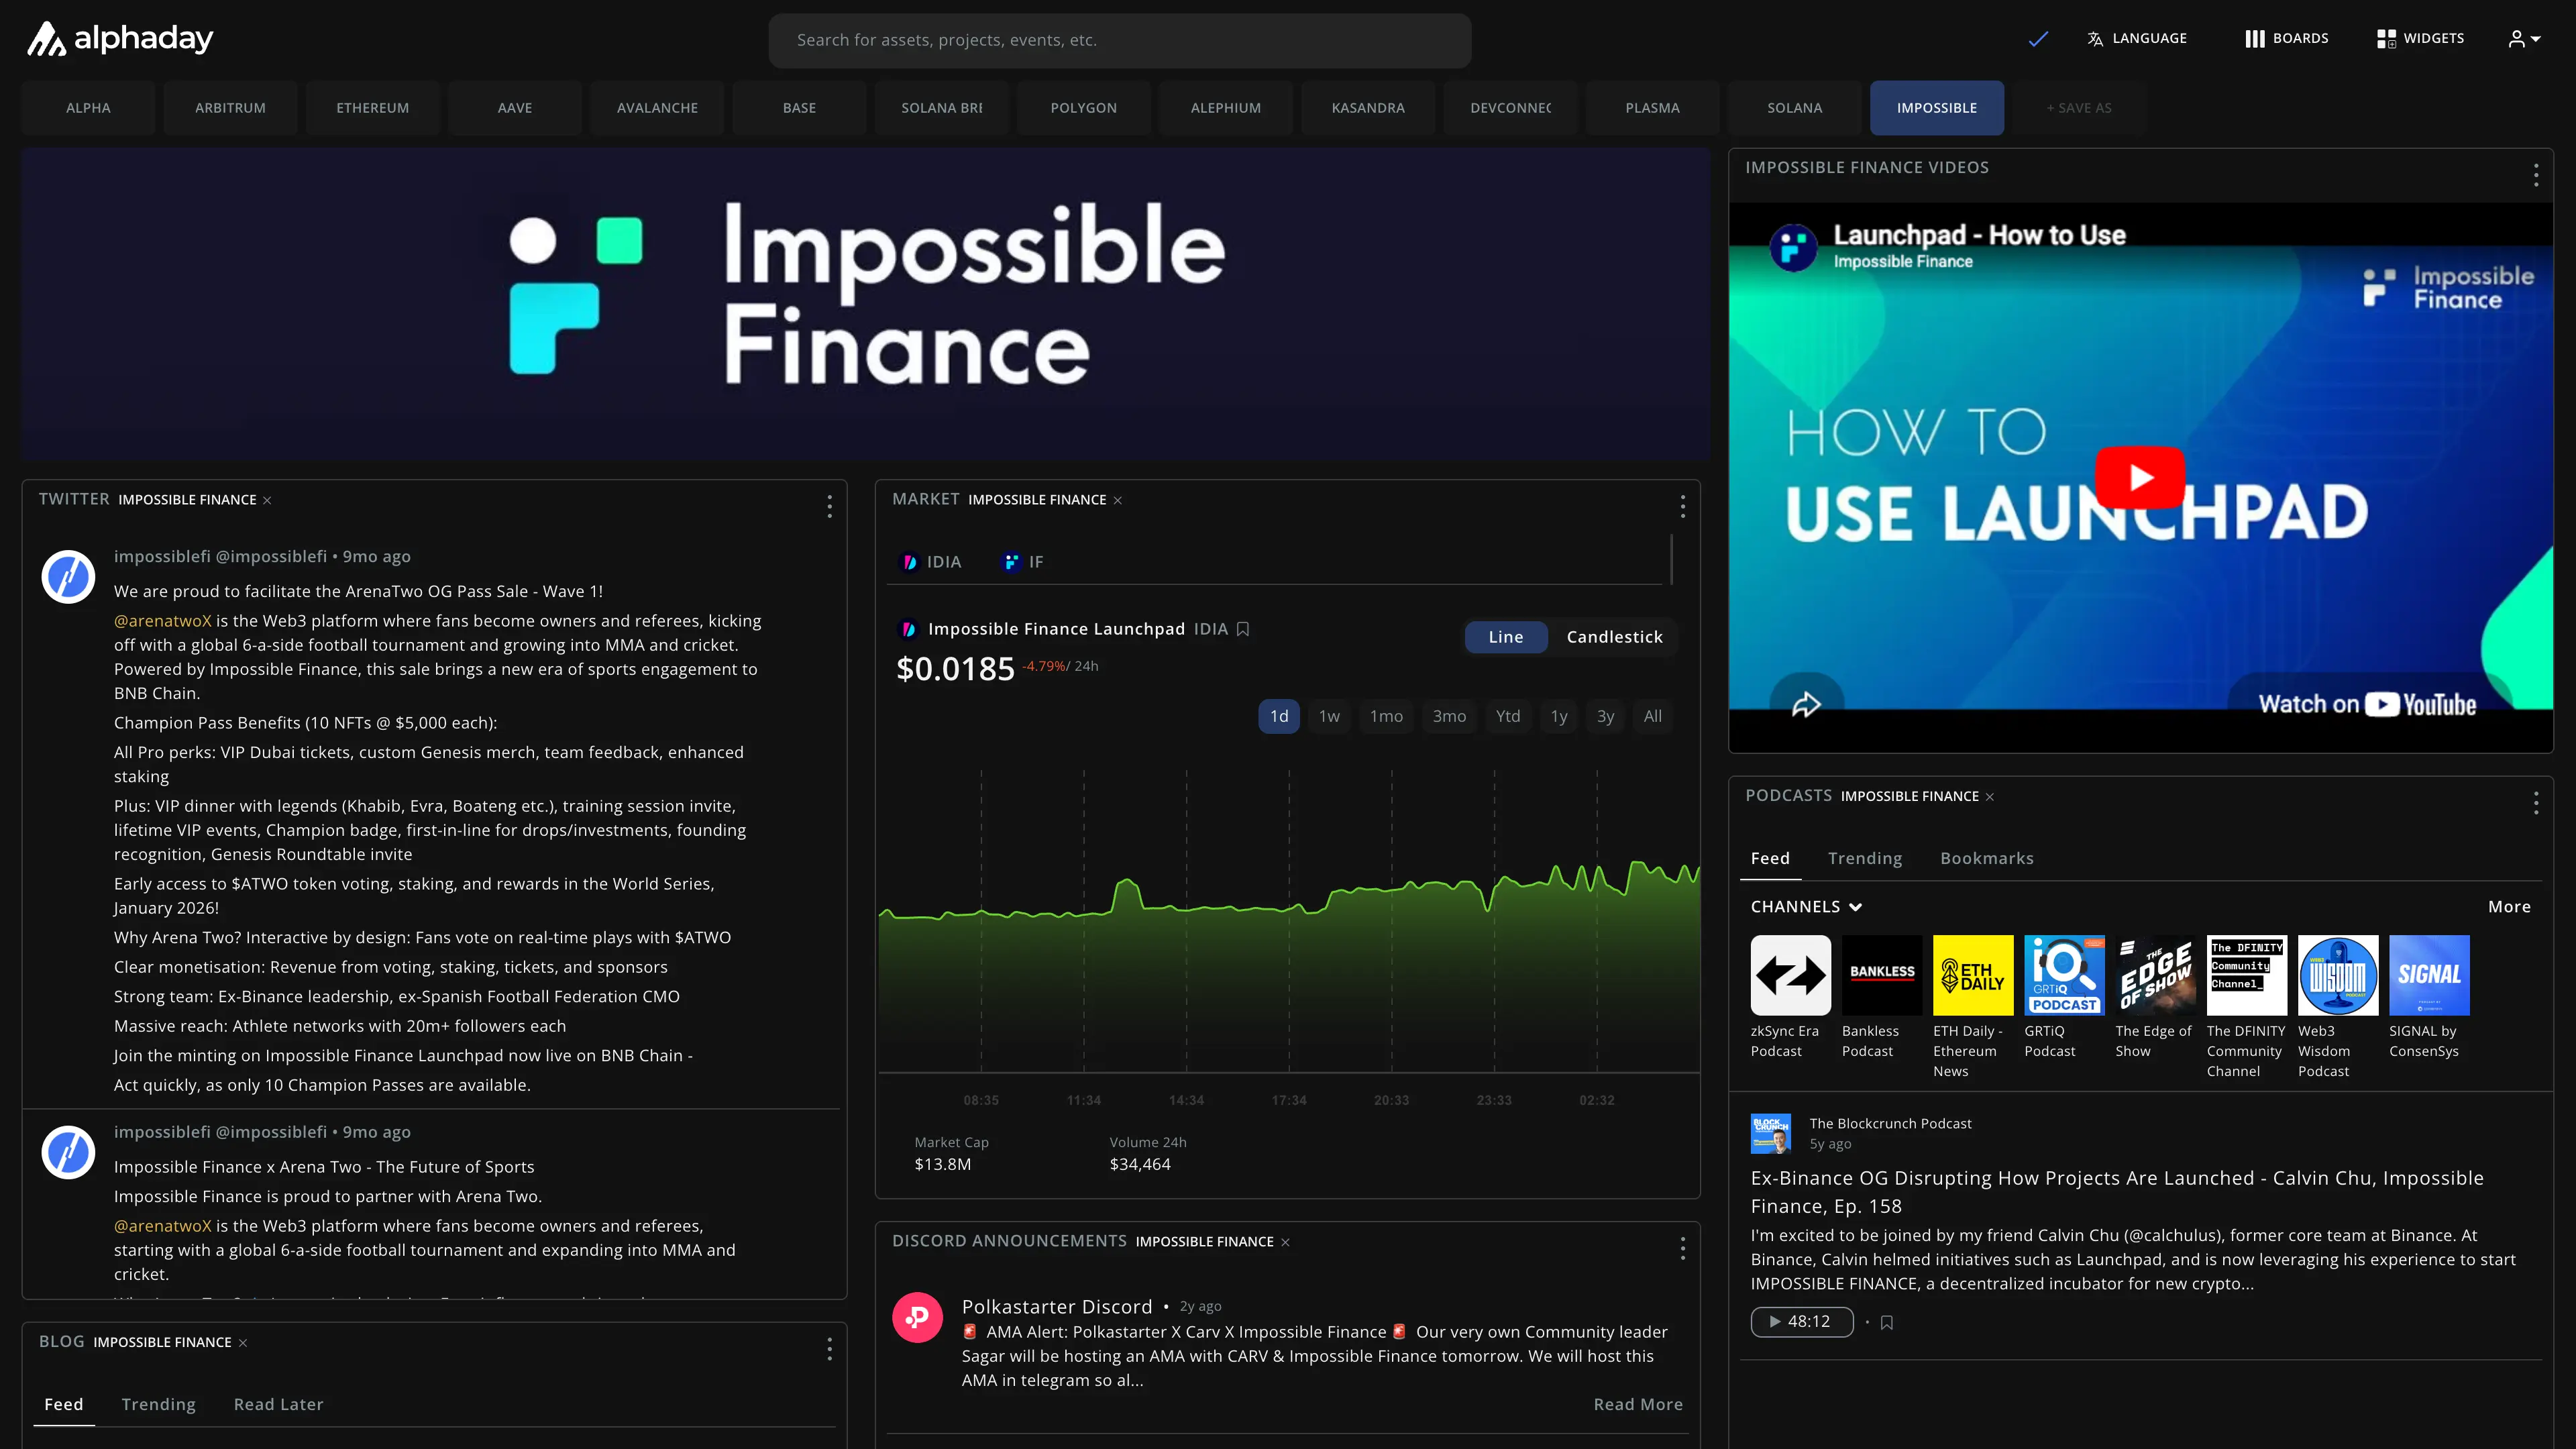This screenshot has height=1449, width=2576.
Task: Switch to the Kasandra board tab
Action: (x=1368, y=108)
